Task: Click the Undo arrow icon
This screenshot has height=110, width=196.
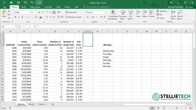Action: coord(32,2)
